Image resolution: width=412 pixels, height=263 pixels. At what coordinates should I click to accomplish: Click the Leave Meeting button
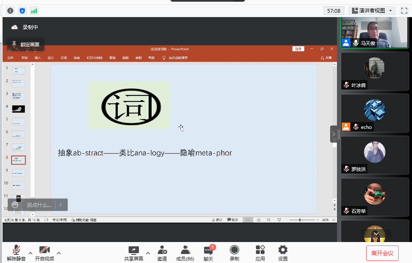pyautogui.click(x=382, y=253)
